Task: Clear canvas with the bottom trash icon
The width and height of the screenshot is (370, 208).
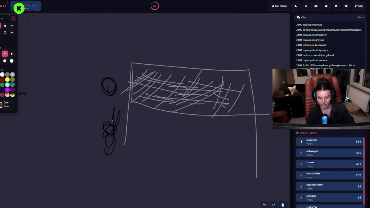Action: pyautogui.click(x=283, y=205)
